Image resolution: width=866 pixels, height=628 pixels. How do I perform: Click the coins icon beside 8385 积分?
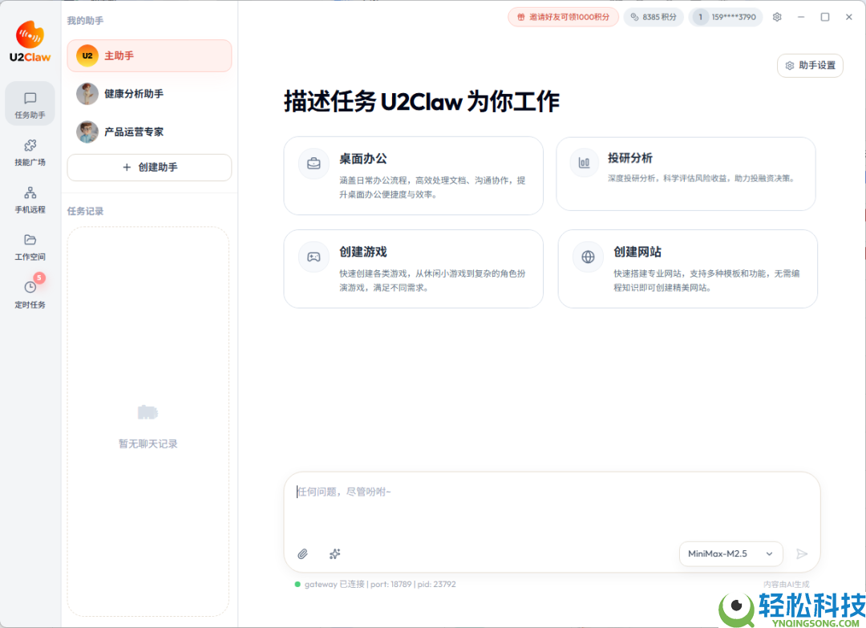click(634, 17)
